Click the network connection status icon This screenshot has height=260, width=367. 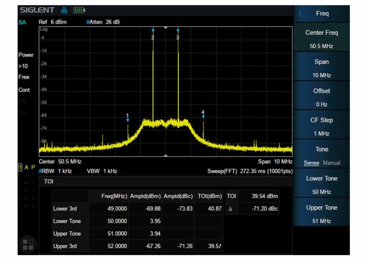tap(64, 10)
